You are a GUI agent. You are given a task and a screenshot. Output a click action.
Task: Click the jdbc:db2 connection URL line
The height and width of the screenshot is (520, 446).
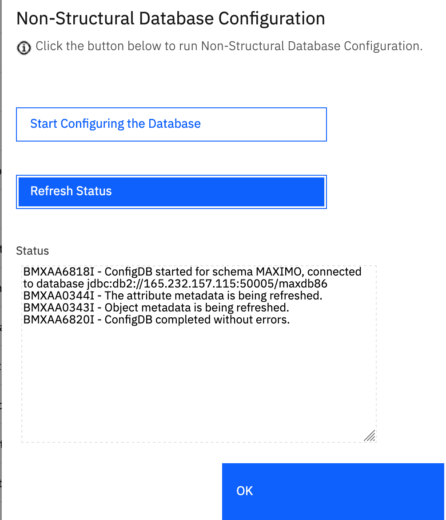(x=175, y=284)
